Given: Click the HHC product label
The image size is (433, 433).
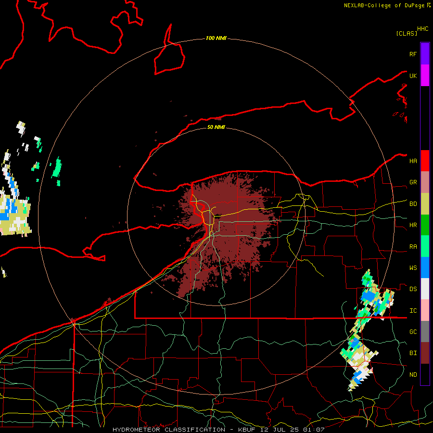Looking at the screenshot, I should (422, 29).
